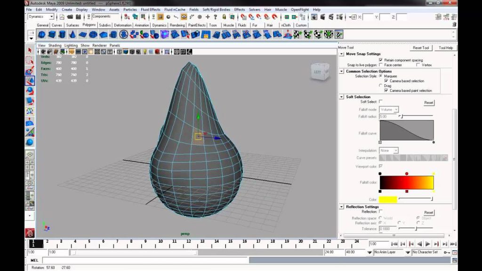Create a polygon cylinder from the shelf

pyautogui.click(x=62, y=34)
